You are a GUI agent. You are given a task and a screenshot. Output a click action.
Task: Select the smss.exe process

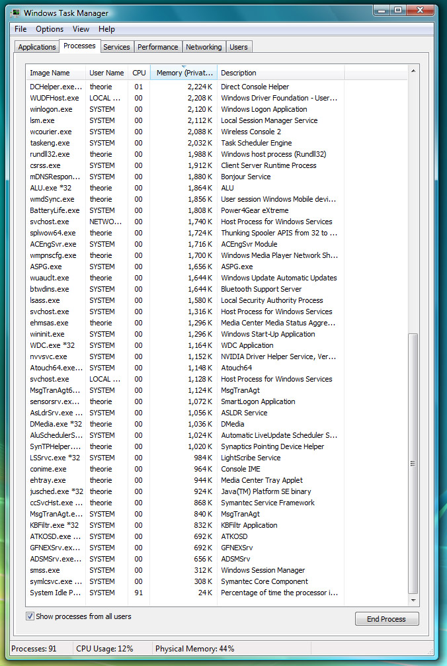pyautogui.click(x=185, y=571)
